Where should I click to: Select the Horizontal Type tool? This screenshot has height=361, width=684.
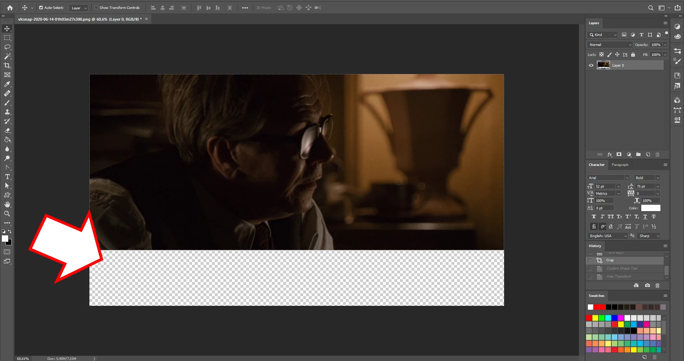point(7,177)
